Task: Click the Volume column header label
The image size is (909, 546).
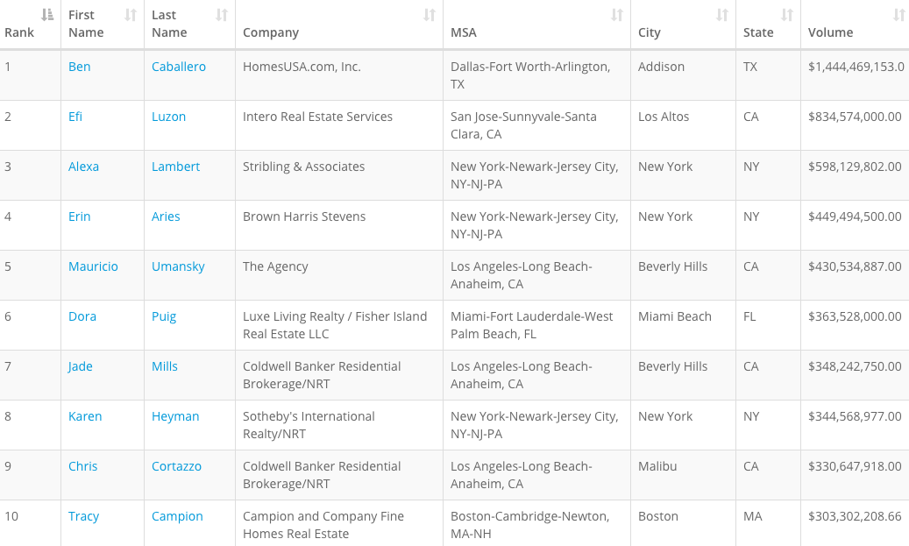Action: [831, 32]
